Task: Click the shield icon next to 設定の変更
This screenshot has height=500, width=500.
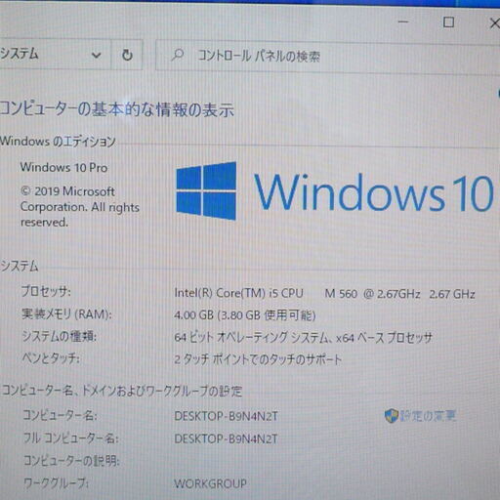Action: coord(391,416)
